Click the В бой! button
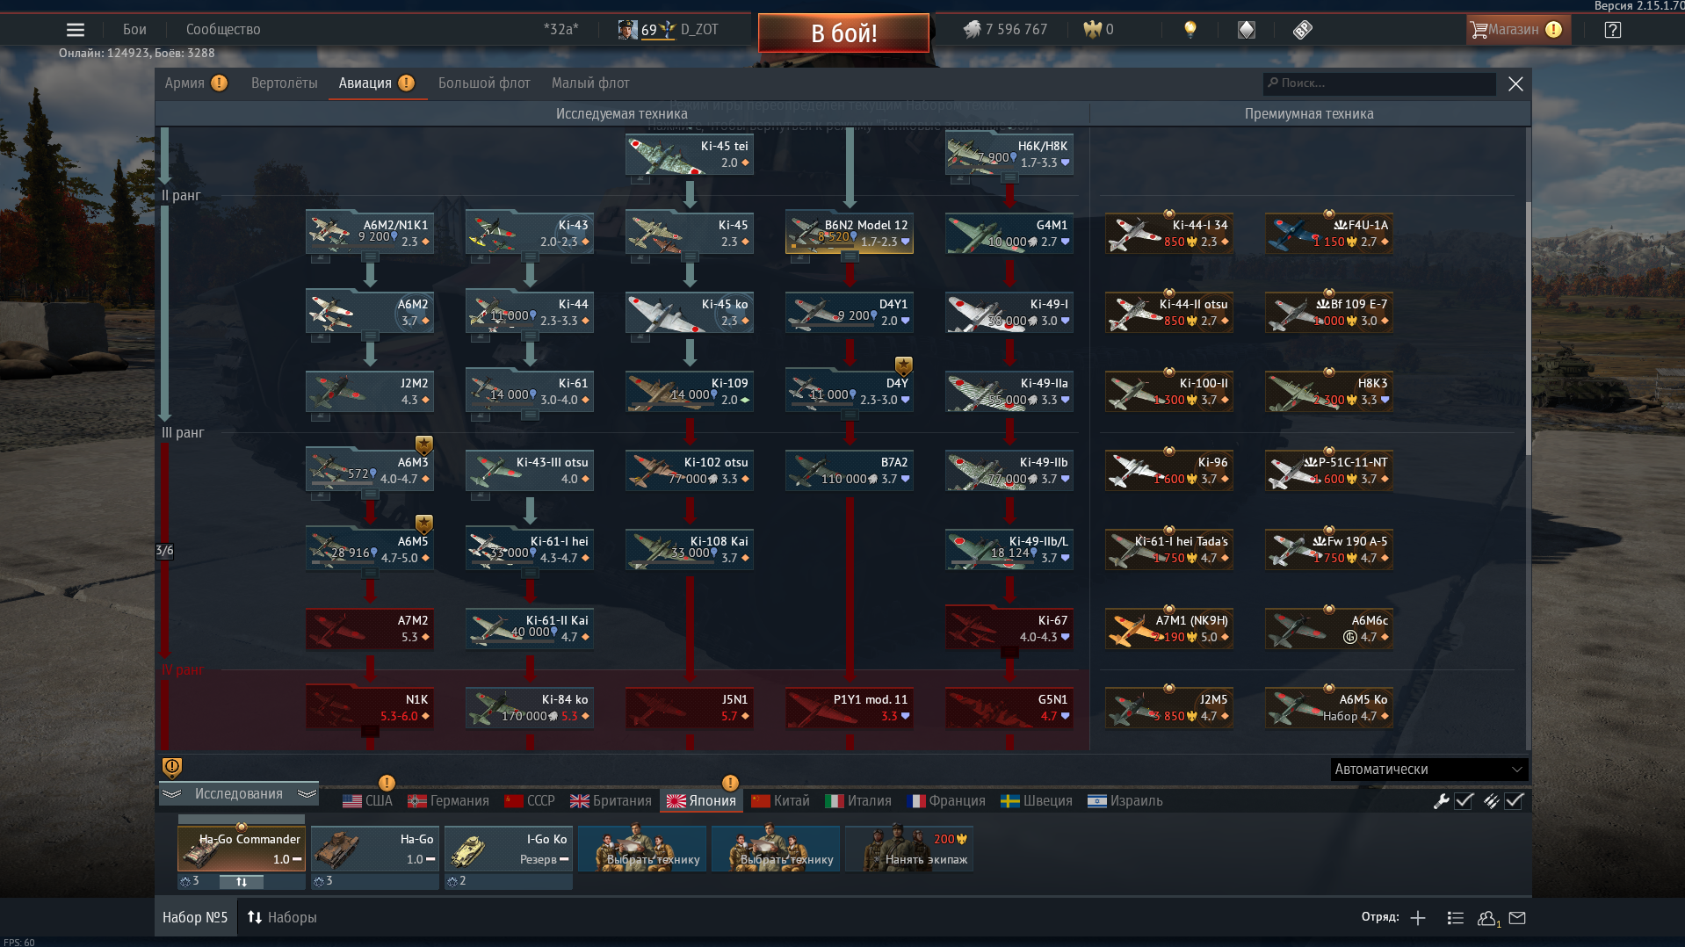This screenshot has height=947, width=1685. coord(843,33)
